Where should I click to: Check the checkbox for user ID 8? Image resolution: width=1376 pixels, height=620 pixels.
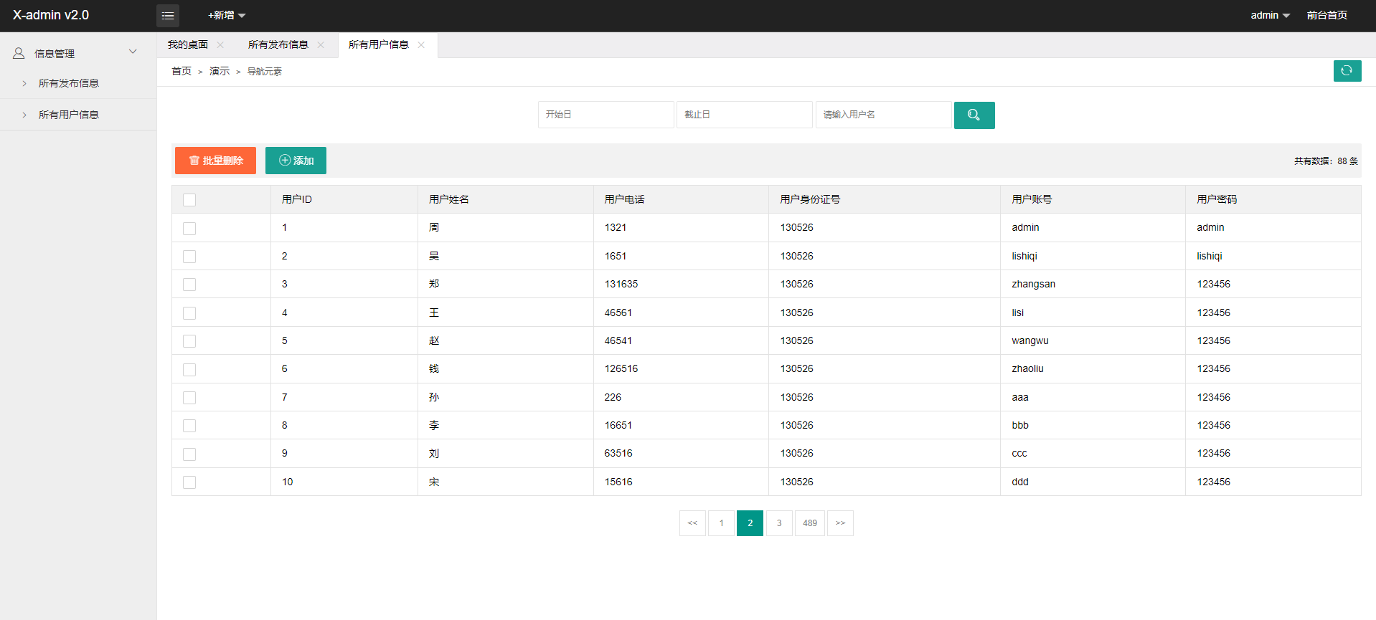pyautogui.click(x=189, y=426)
